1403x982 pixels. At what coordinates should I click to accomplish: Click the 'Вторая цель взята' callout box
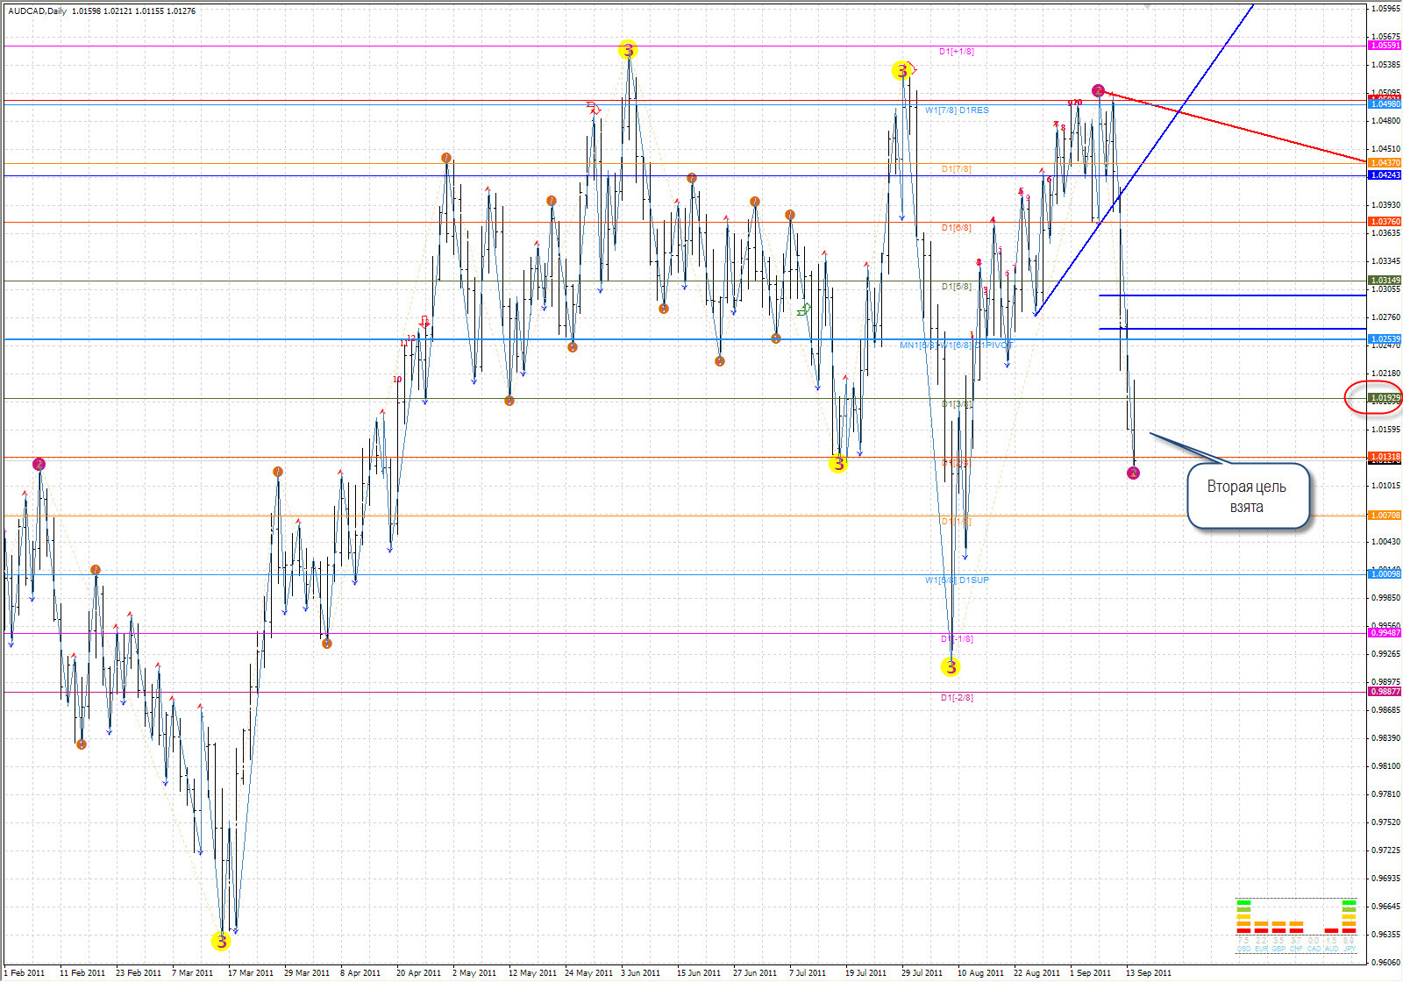[x=1247, y=496]
